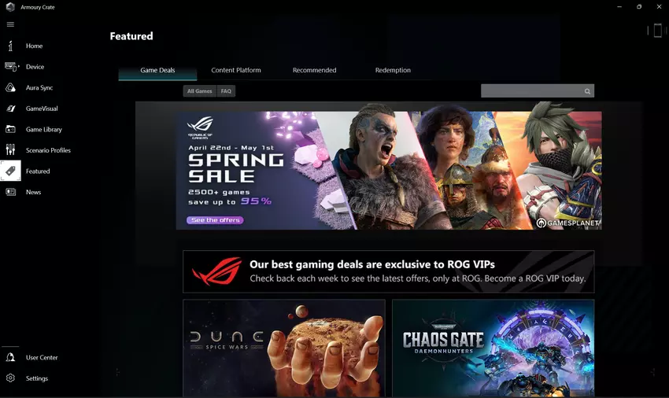Select the Scenario Profiles sliders icon
The height and width of the screenshot is (398, 669).
10,149
